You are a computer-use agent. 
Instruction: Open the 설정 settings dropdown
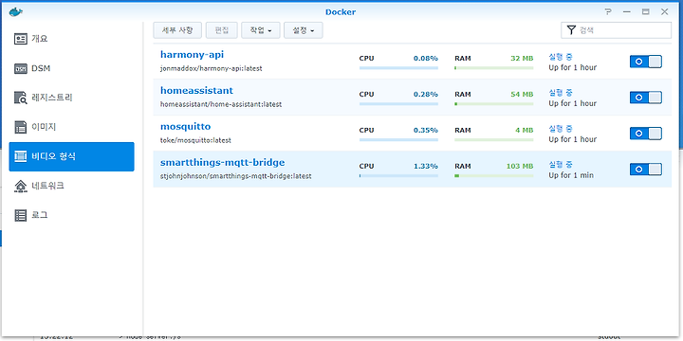[x=304, y=30]
